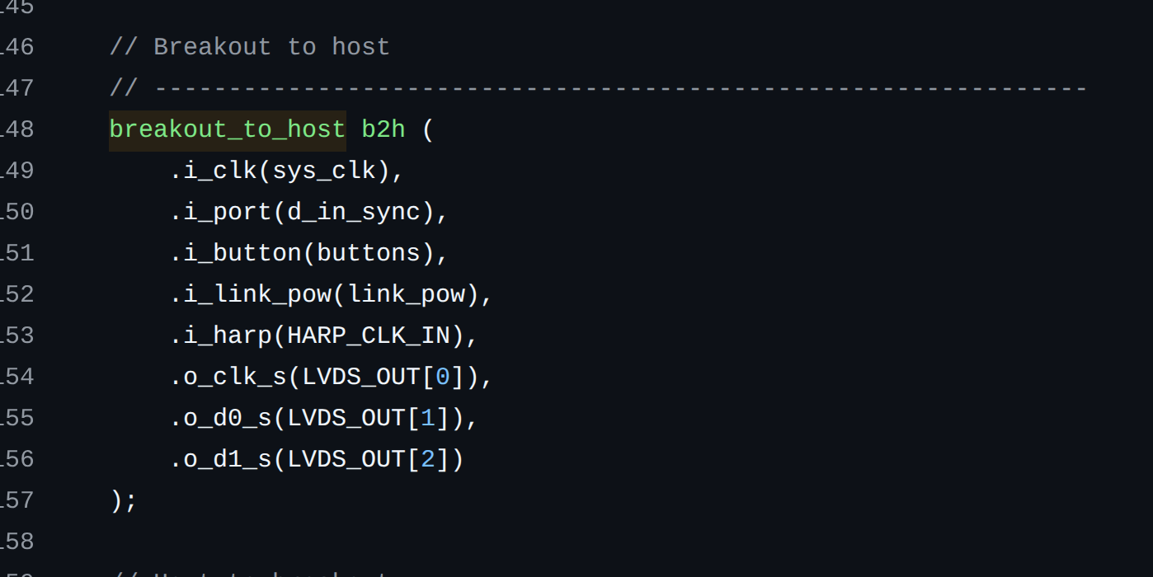Click index 1 in LVDS_OUT[1]
The image size is (1153, 577).
coord(428,419)
